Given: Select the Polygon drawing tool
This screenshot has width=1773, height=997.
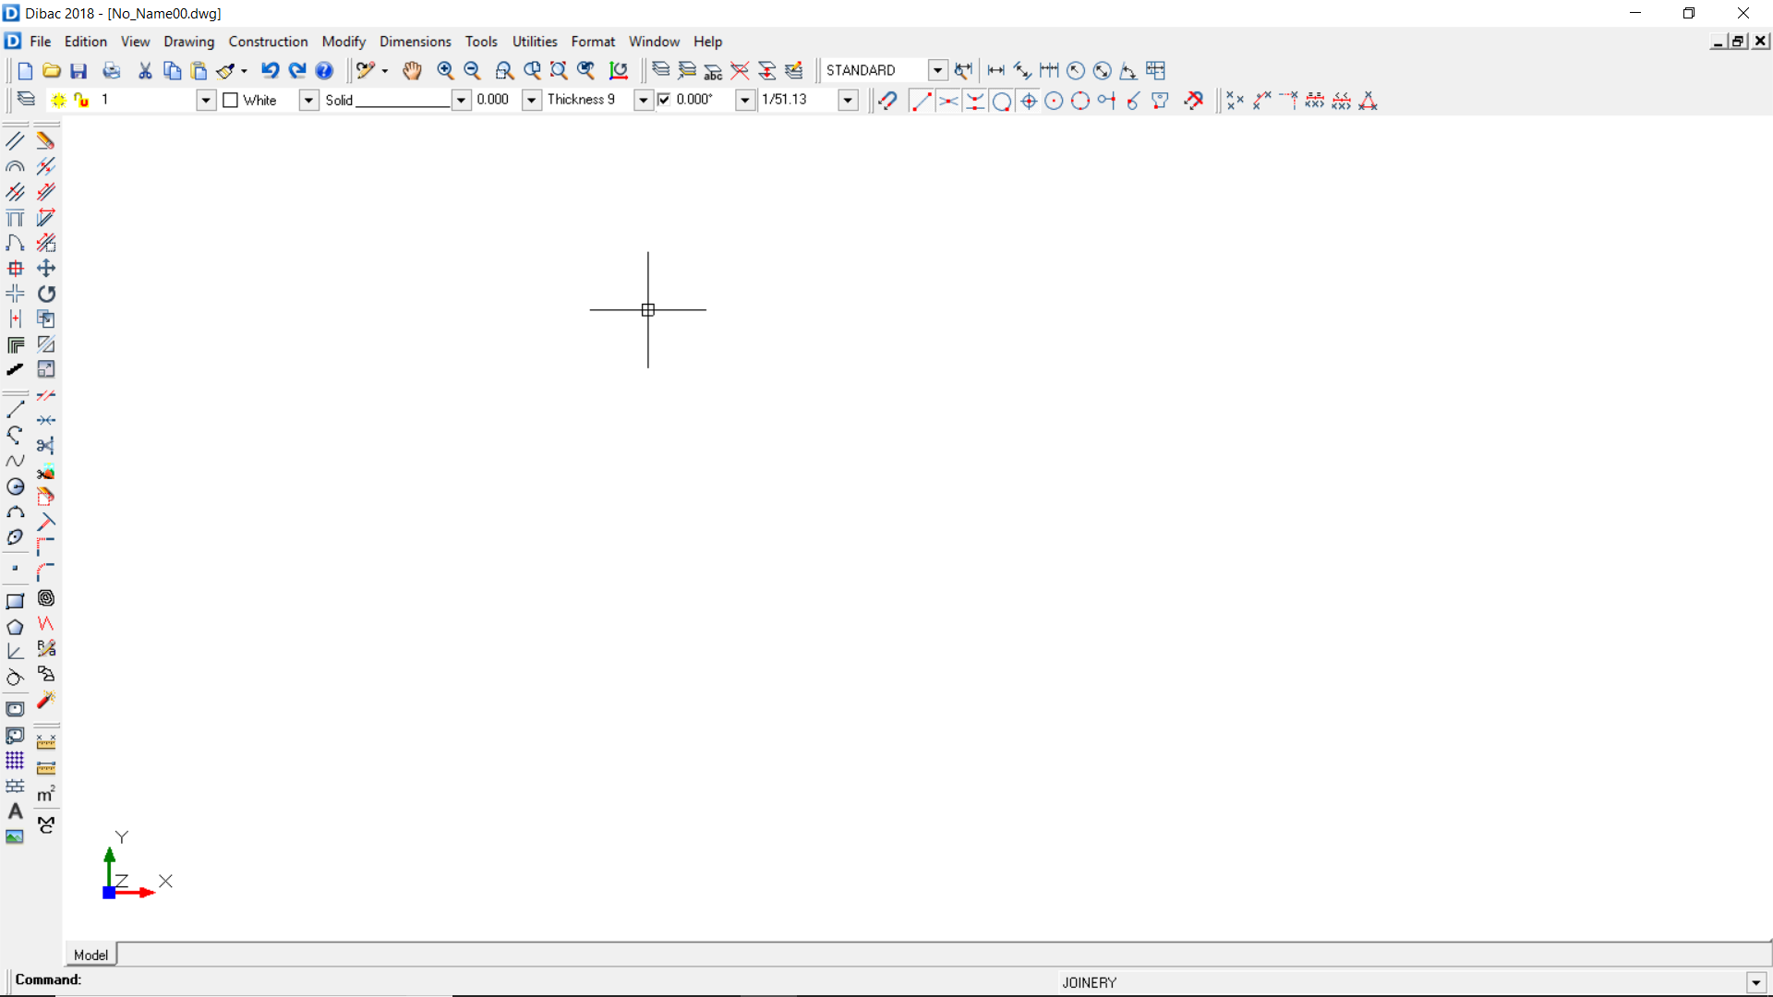Looking at the screenshot, I should point(15,627).
